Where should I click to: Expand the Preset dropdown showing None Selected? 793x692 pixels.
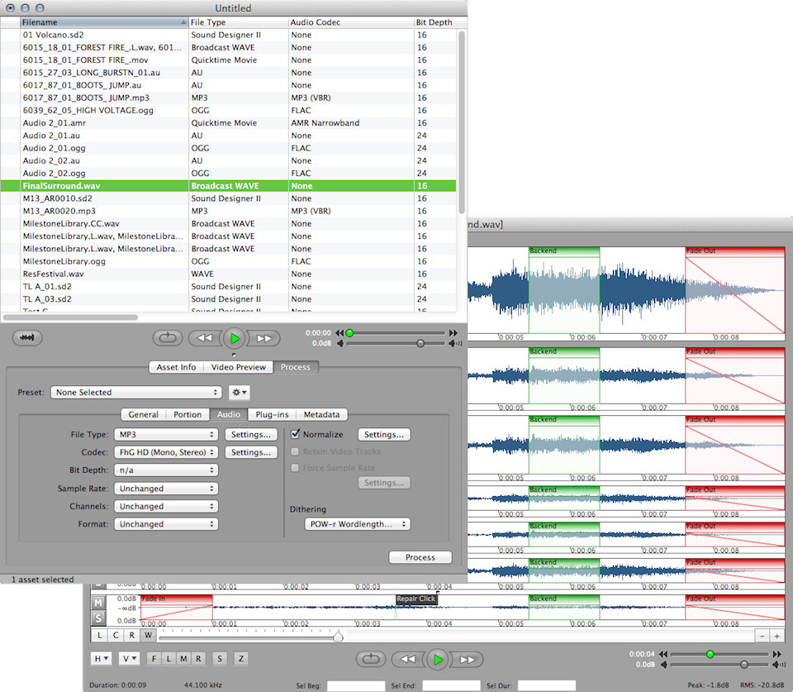click(x=136, y=392)
